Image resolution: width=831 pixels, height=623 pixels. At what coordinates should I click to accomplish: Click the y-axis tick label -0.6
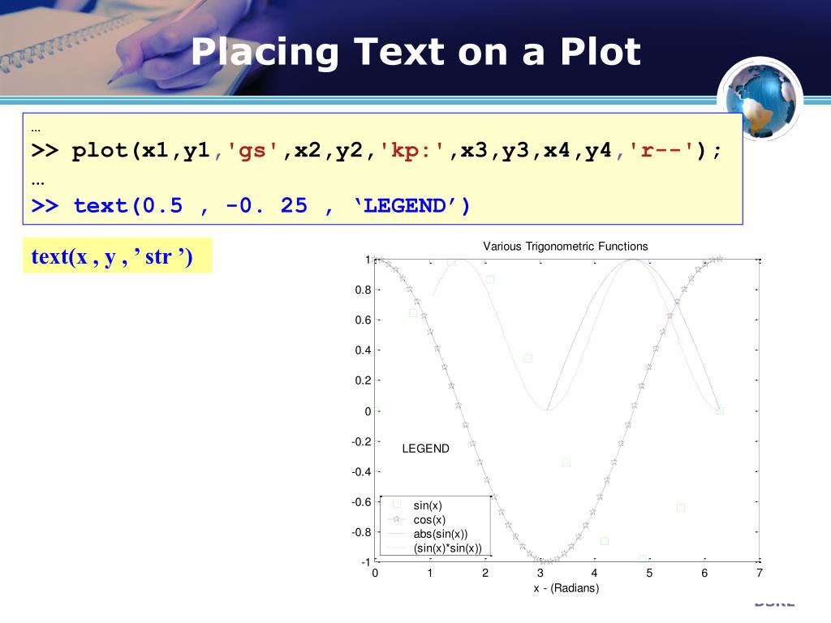[361, 501]
